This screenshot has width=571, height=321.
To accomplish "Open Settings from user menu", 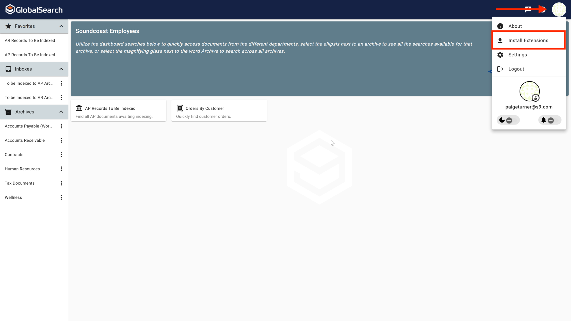I will [x=517, y=55].
